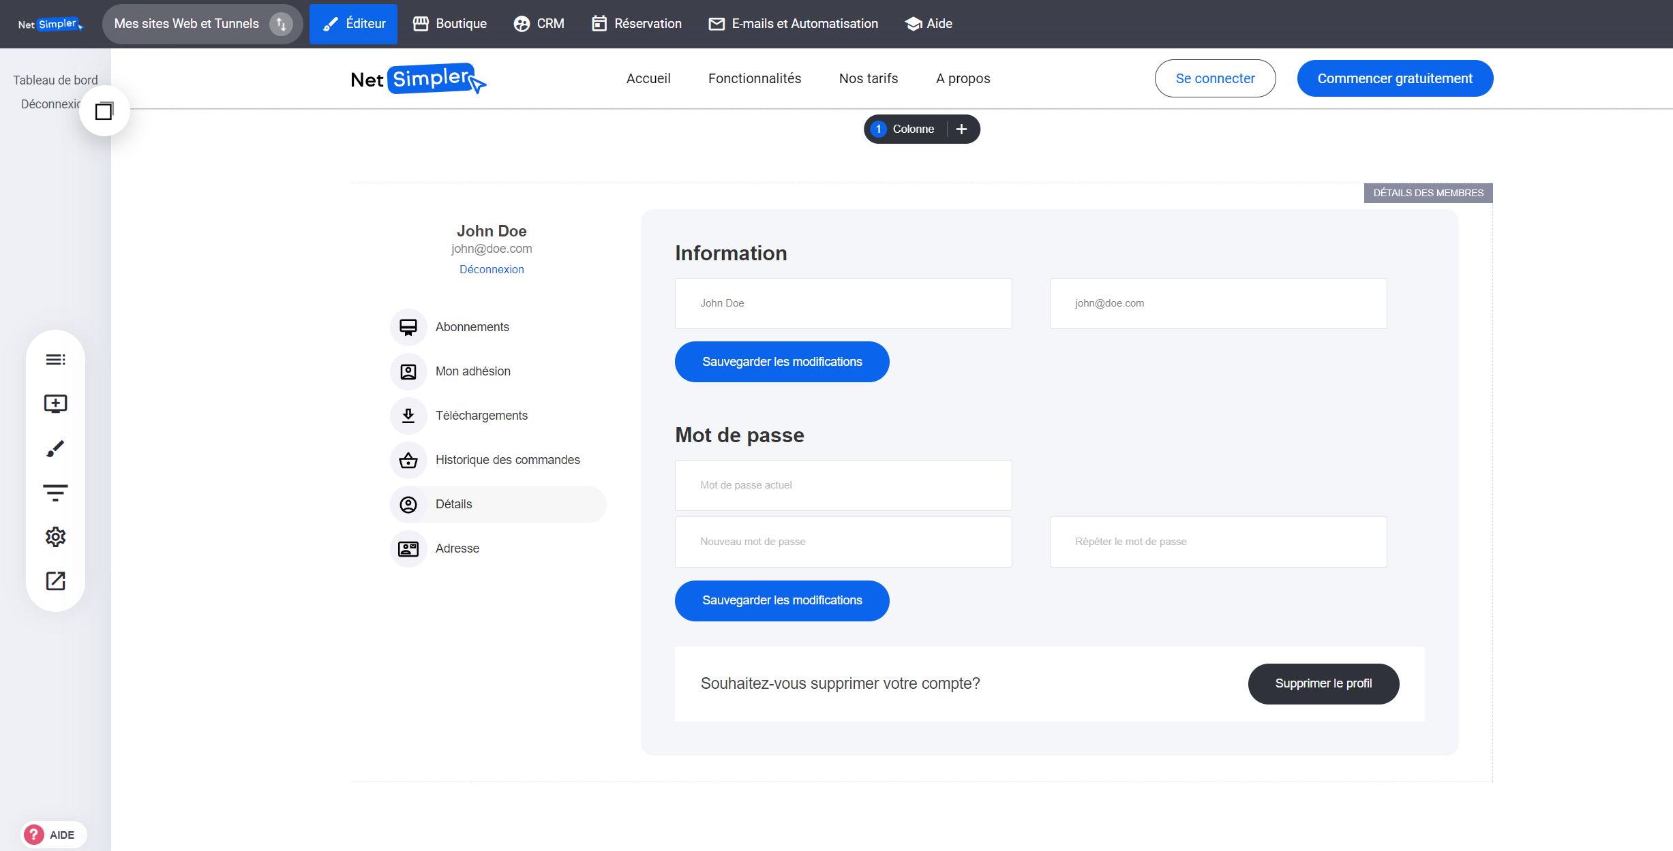Screen dimensions: 1673x851
Task: Select the Colonne element label
Action: click(913, 129)
